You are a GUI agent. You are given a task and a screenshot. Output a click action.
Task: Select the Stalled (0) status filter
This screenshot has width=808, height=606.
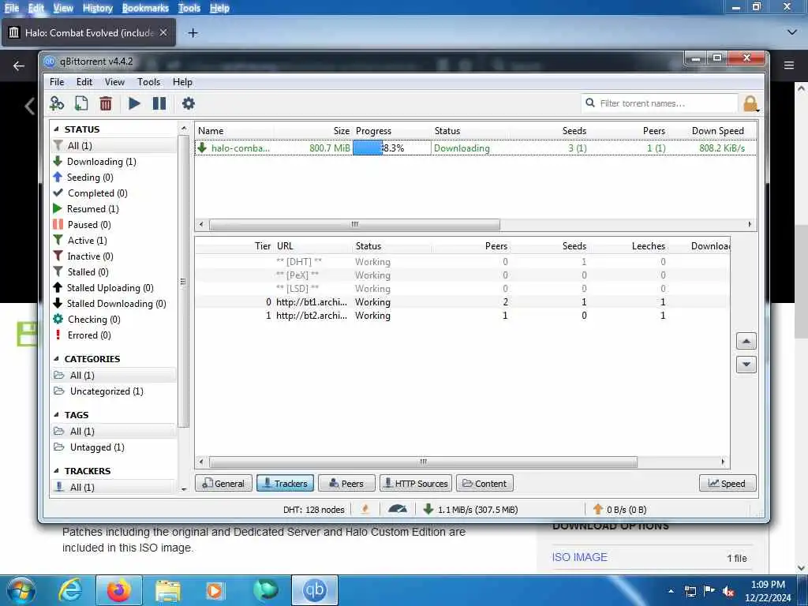88,272
